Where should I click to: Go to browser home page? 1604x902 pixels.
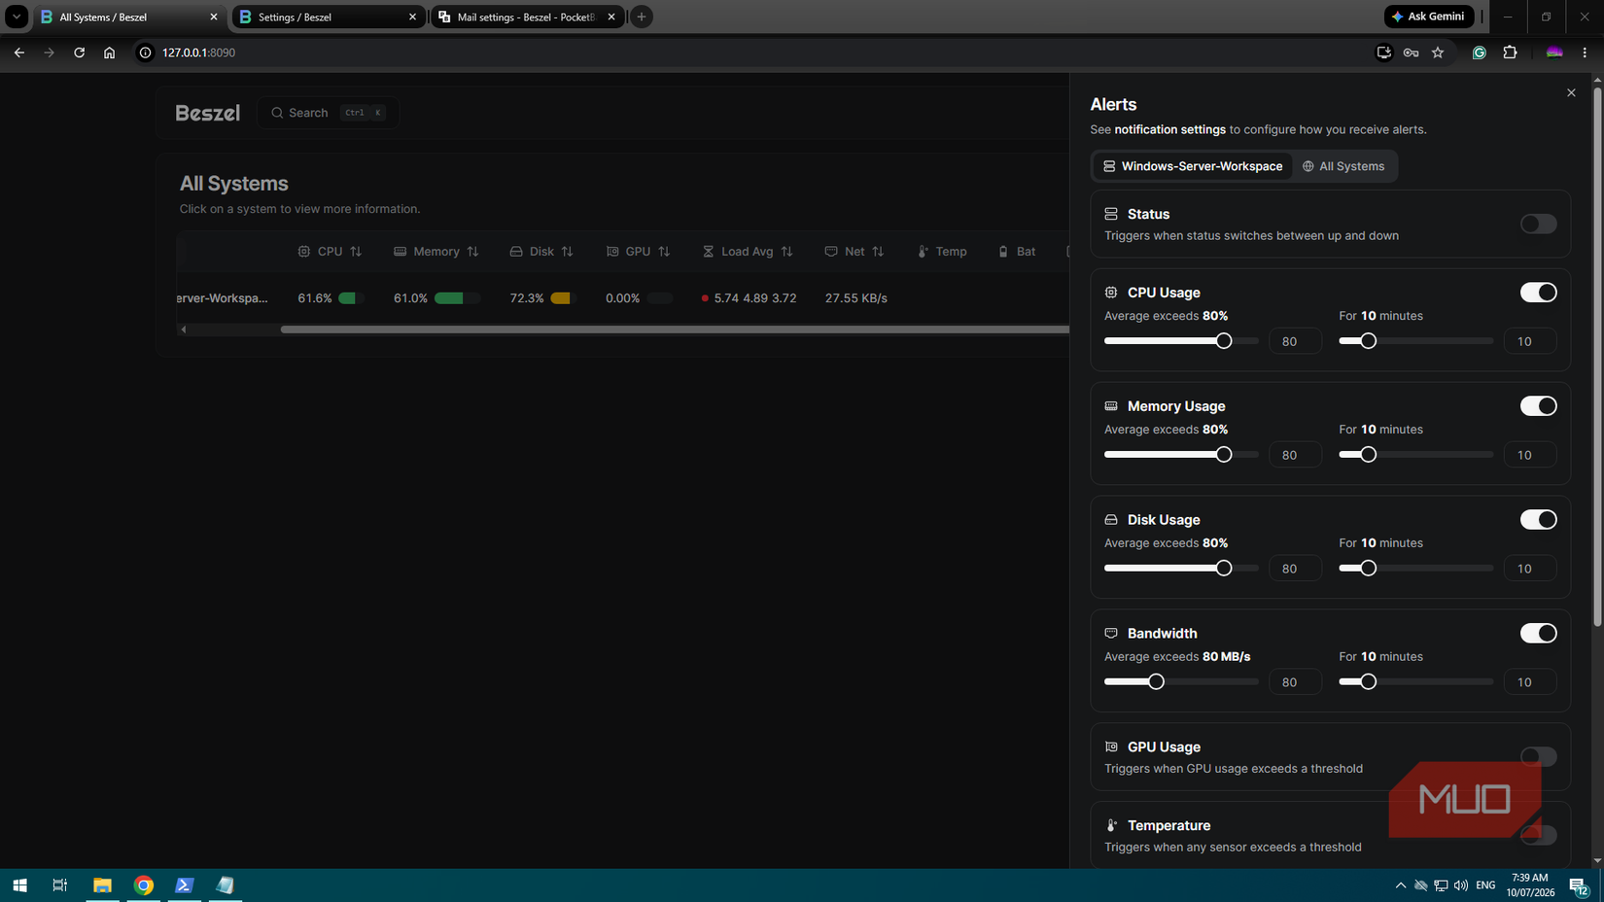(109, 52)
